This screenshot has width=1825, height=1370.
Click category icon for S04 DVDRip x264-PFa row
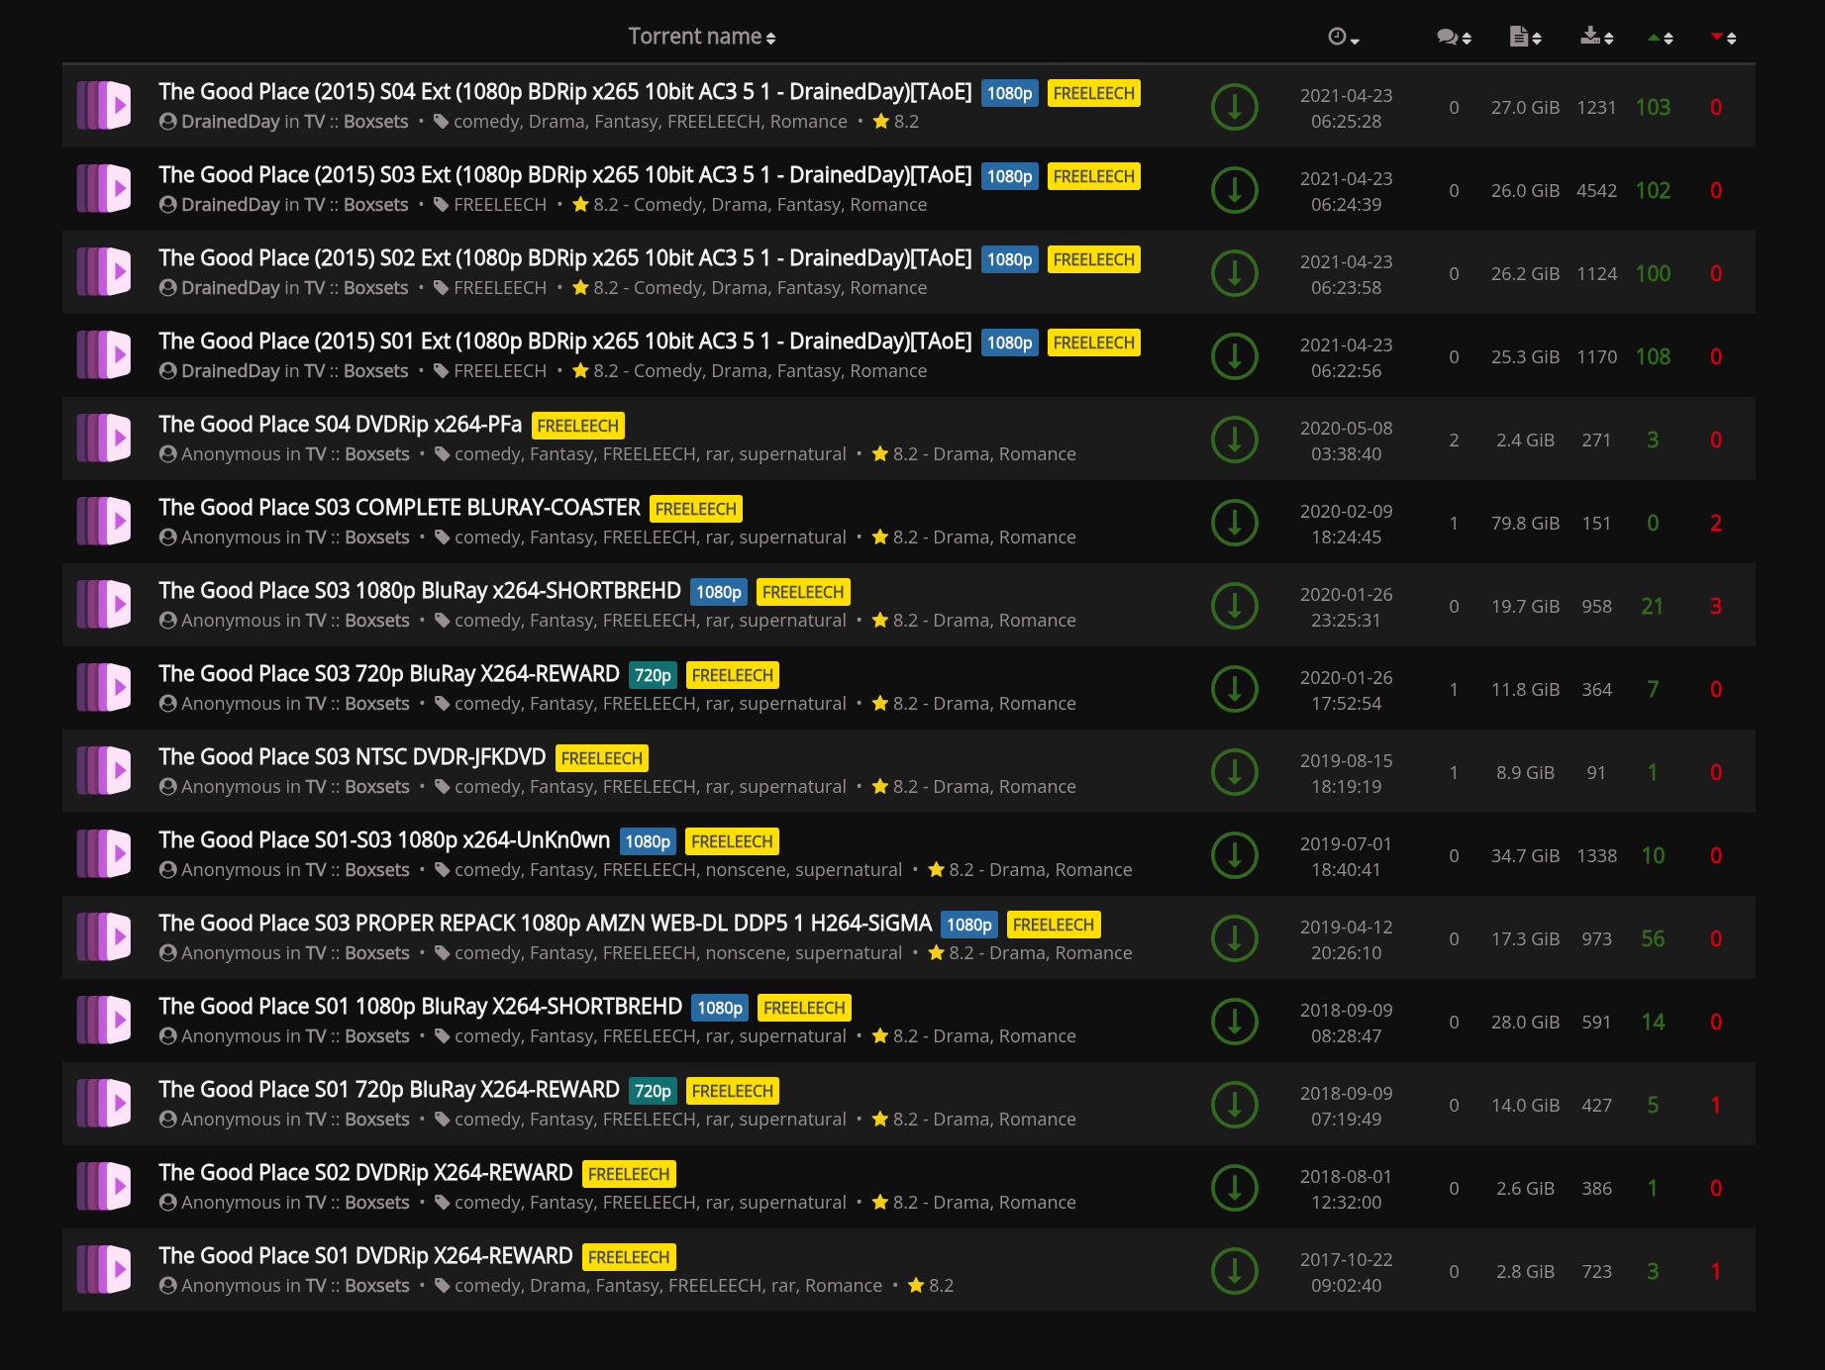(x=104, y=439)
